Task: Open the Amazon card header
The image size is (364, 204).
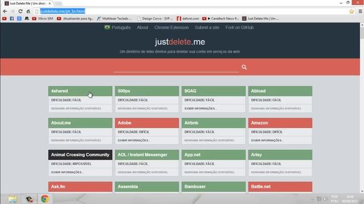Action: click(280, 123)
